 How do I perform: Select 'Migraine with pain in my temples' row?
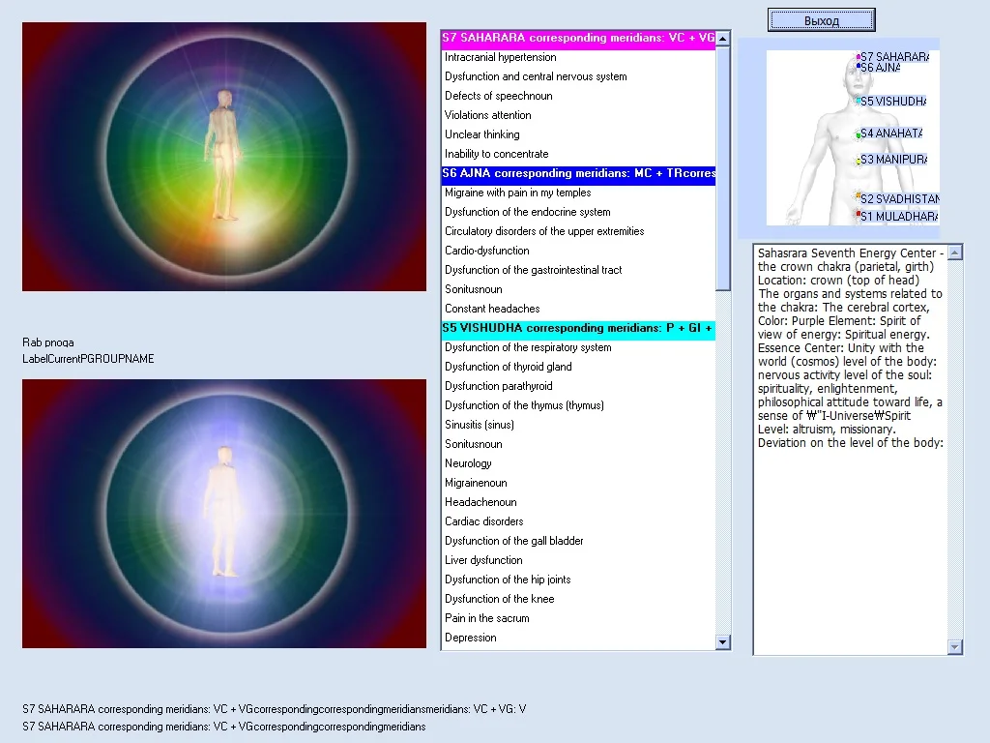coord(578,193)
